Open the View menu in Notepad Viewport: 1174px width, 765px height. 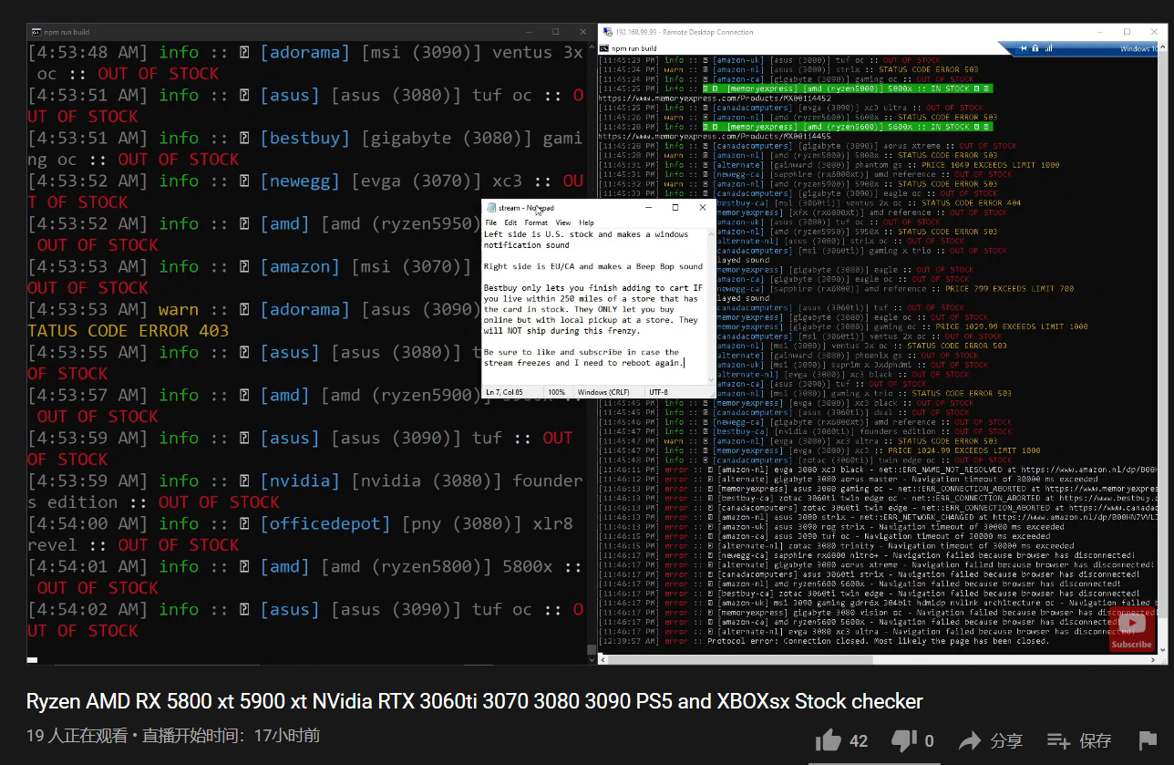563,222
